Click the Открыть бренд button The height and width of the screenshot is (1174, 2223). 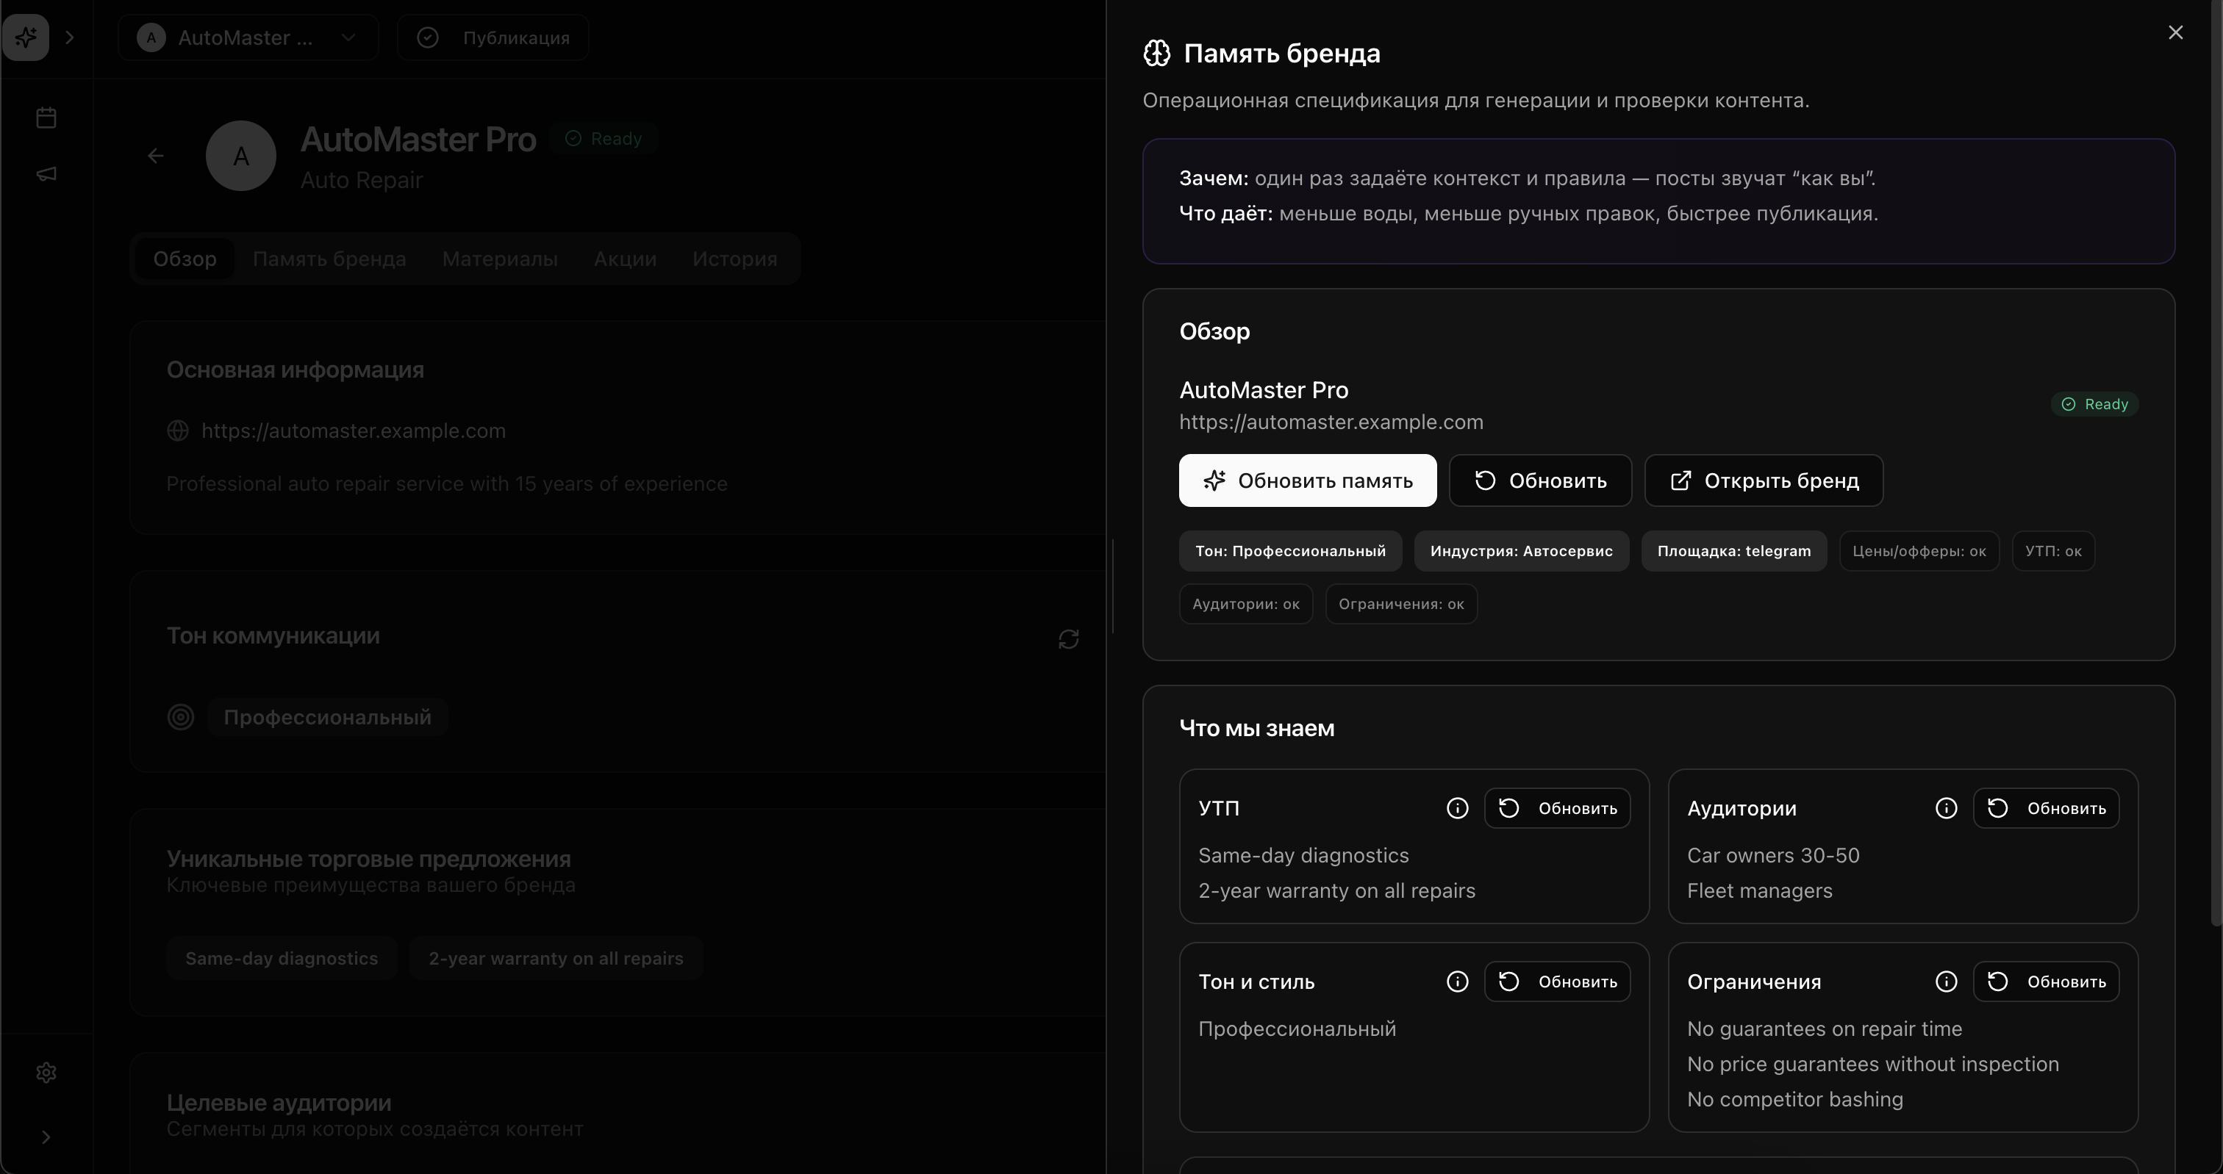click(x=1763, y=480)
